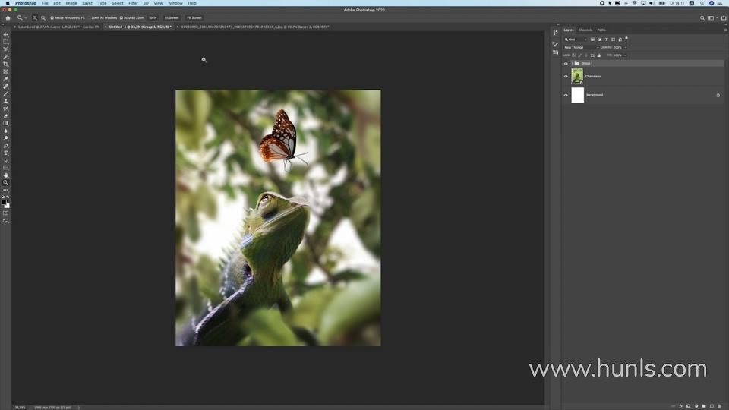
Task: Open the Layer menu
Action: (x=87, y=3)
